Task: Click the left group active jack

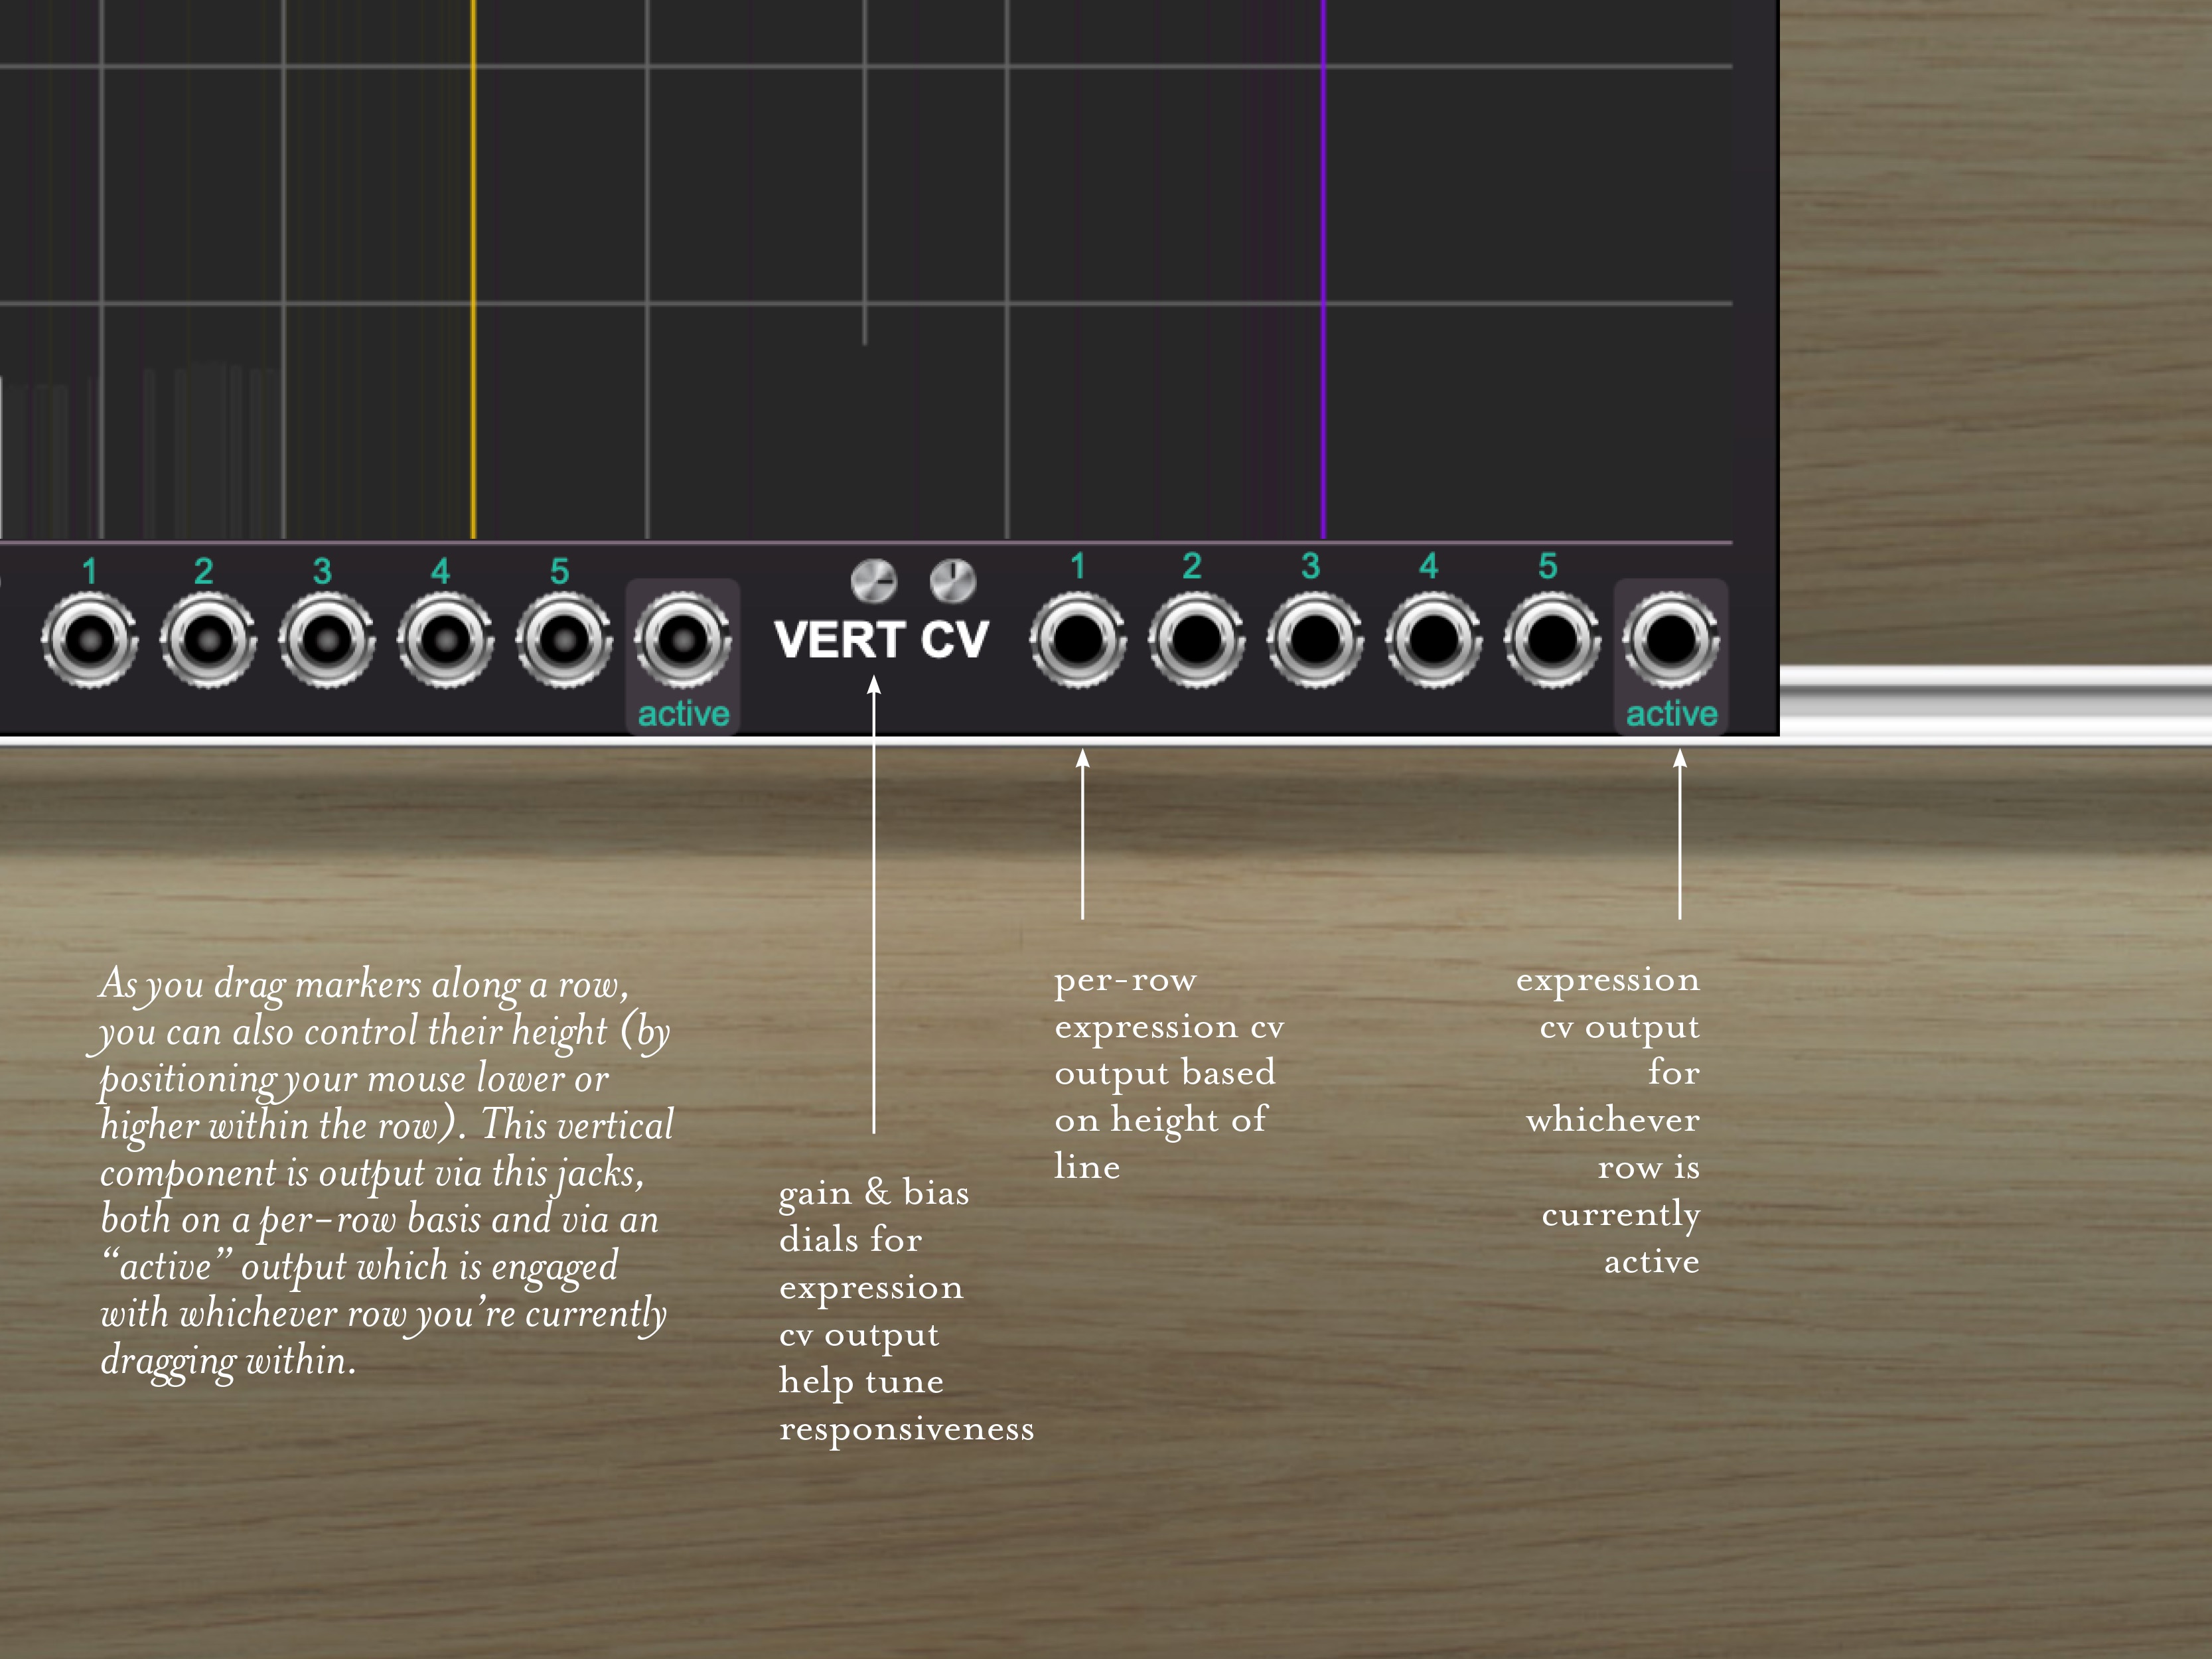Action: click(x=683, y=640)
